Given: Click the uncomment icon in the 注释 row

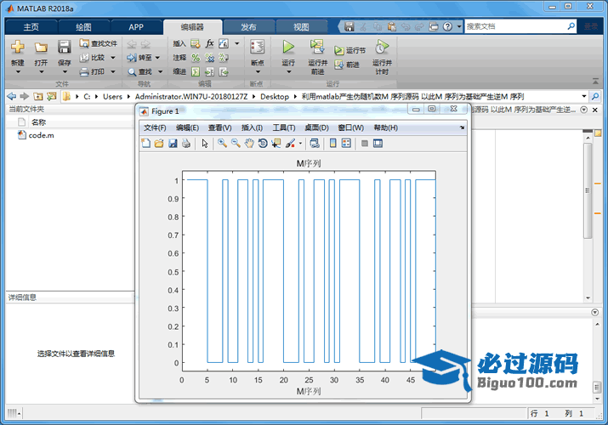Looking at the screenshot, I should click(x=210, y=58).
